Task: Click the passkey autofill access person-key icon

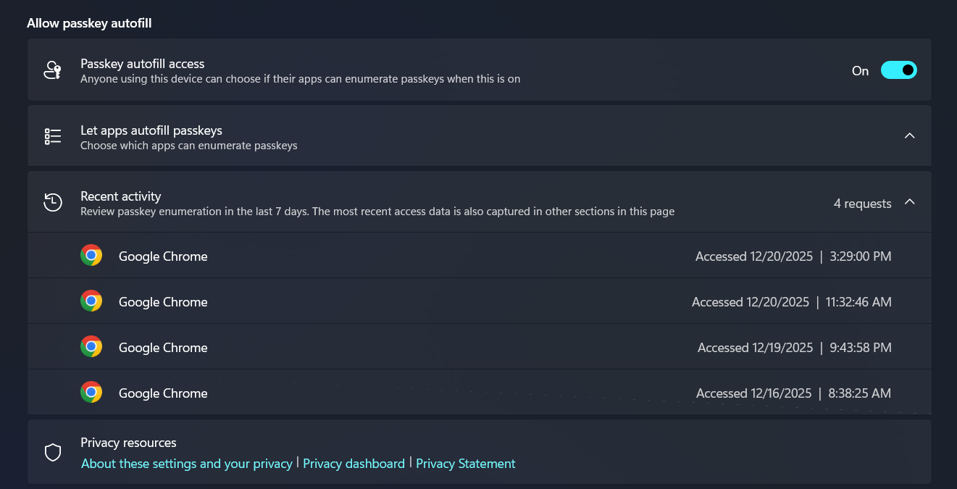Action: pyautogui.click(x=52, y=70)
